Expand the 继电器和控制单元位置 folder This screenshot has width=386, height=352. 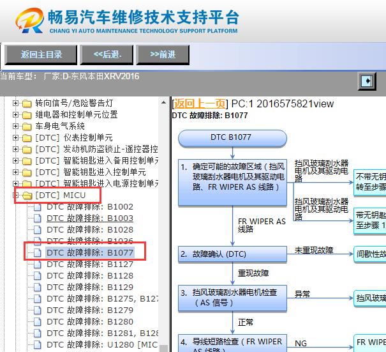(x=15, y=114)
